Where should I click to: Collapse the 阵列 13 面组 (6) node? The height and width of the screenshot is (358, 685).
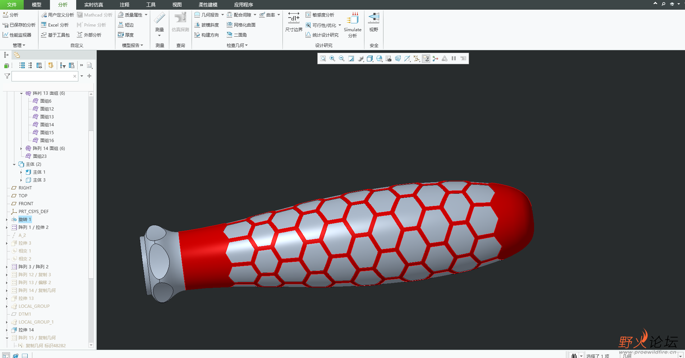tap(21, 93)
